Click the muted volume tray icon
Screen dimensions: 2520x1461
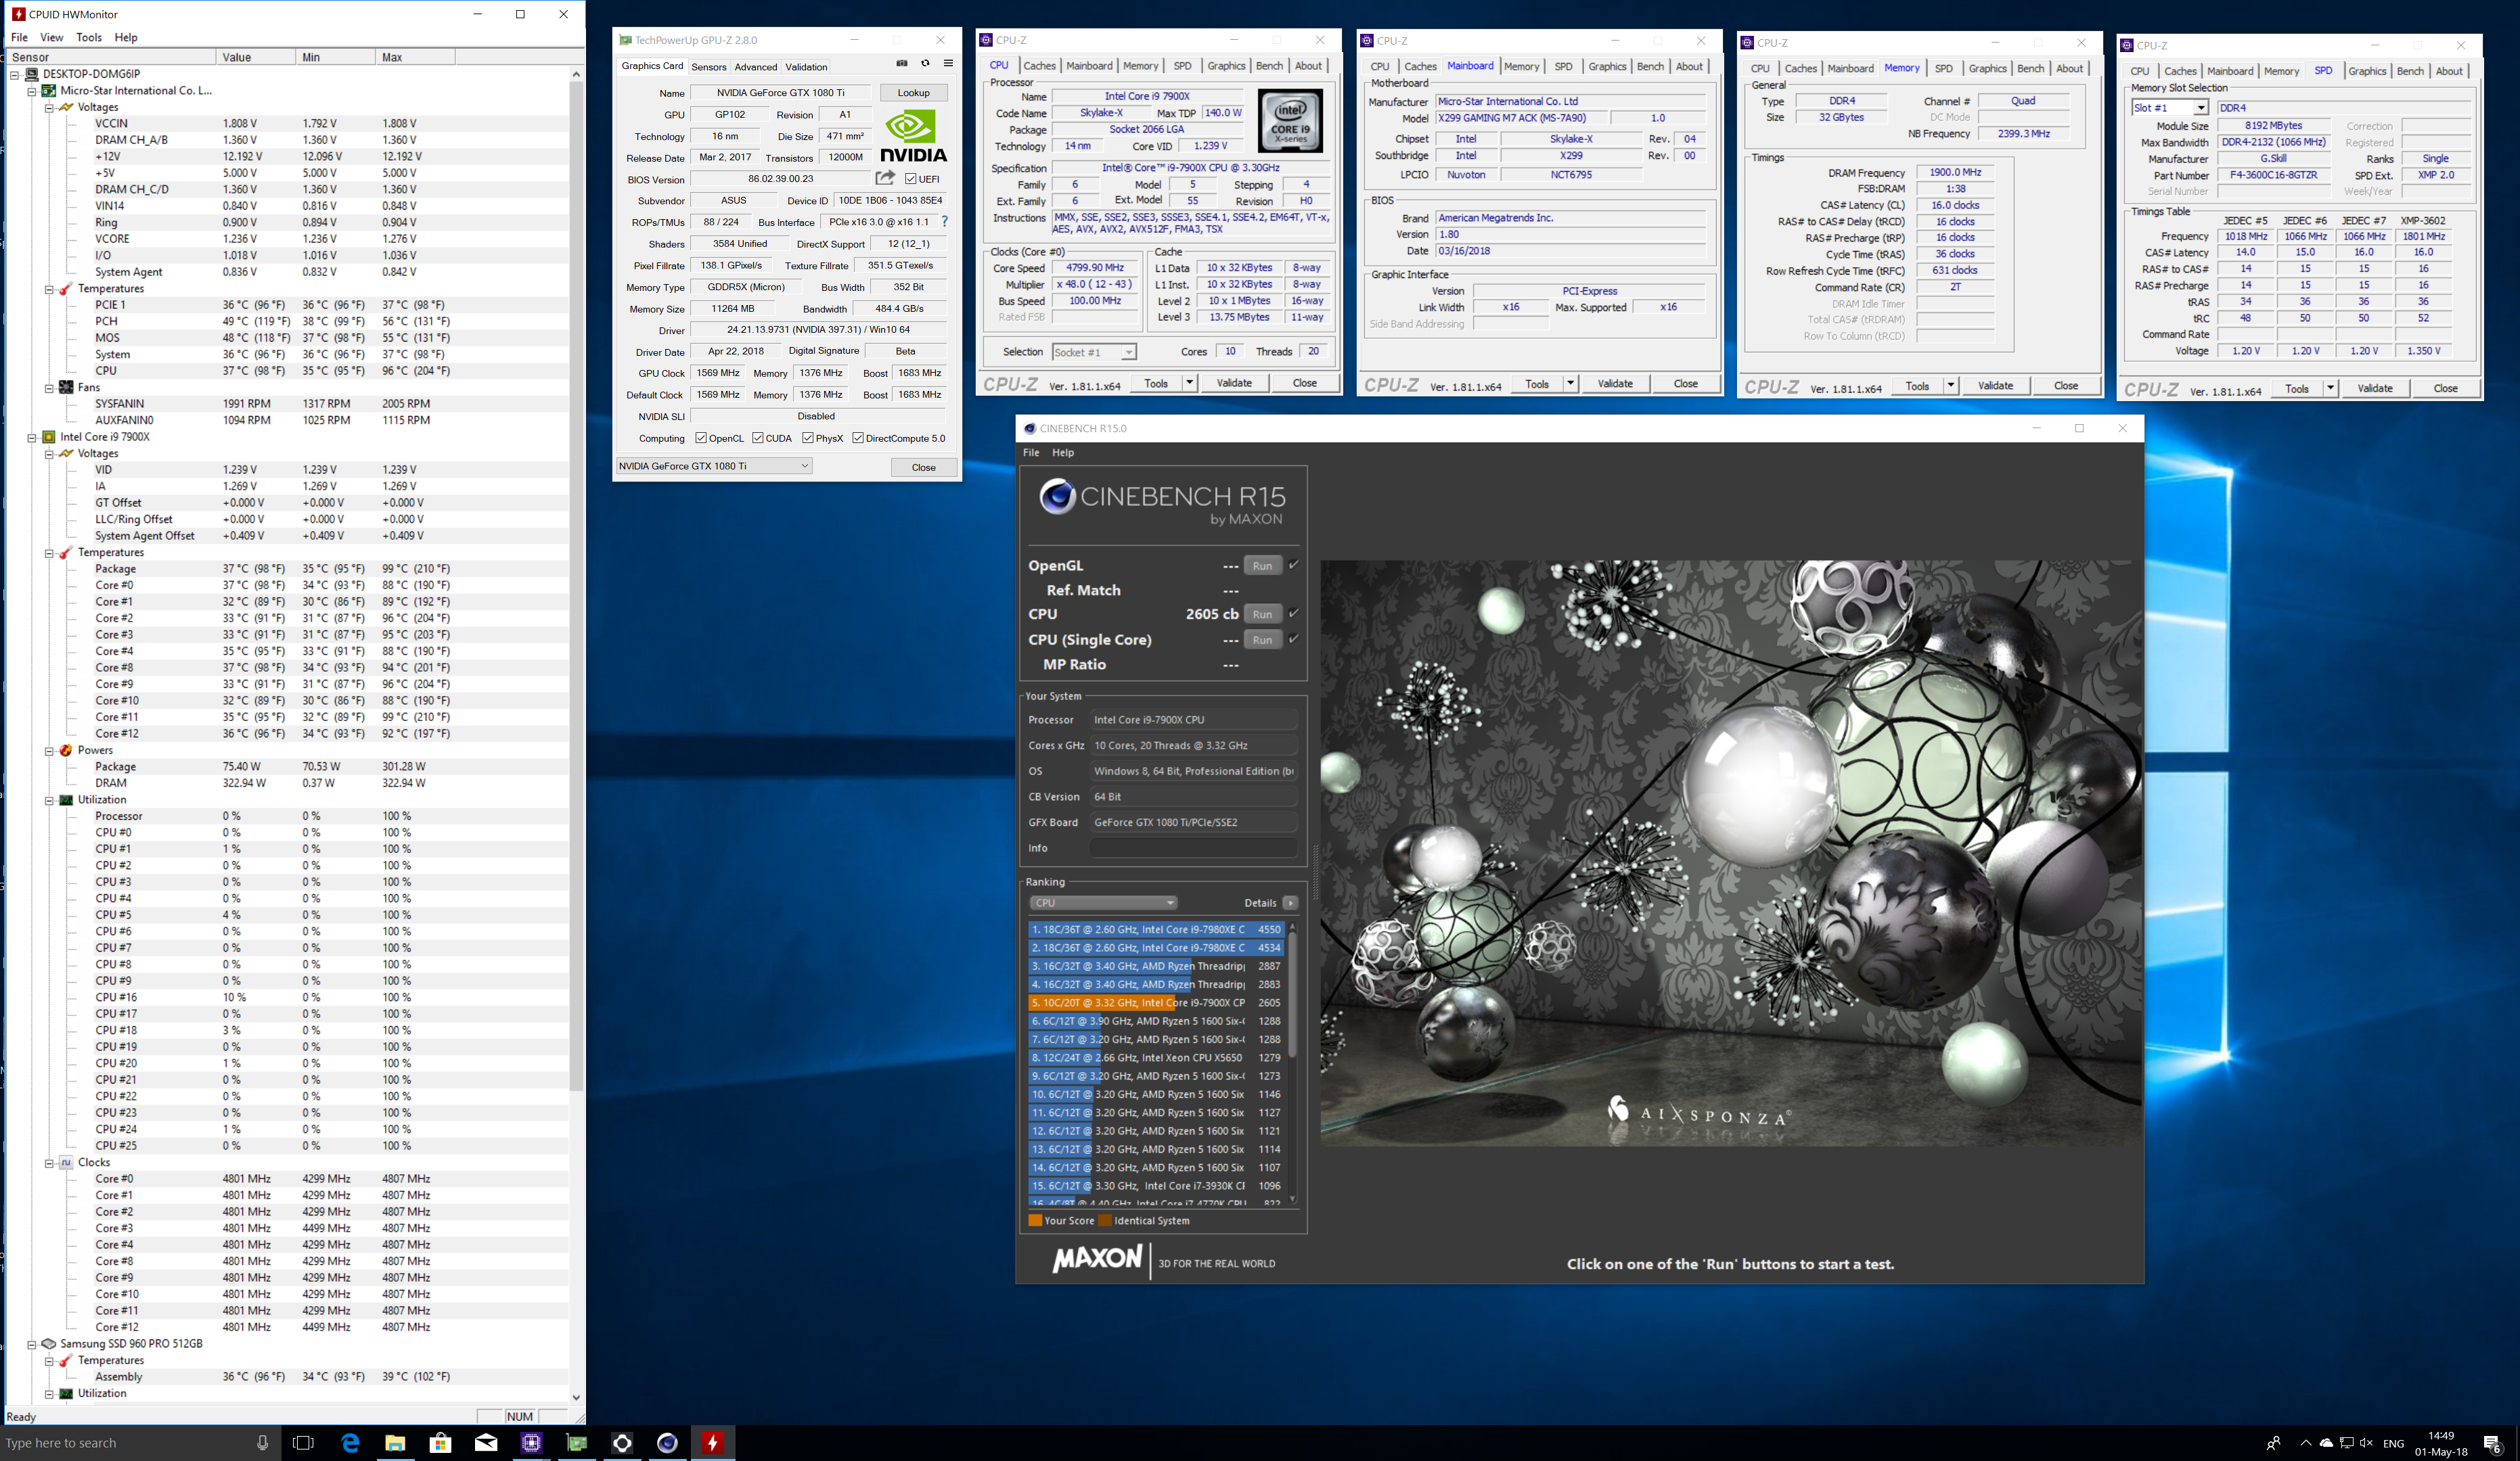tap(2366, 1442)
